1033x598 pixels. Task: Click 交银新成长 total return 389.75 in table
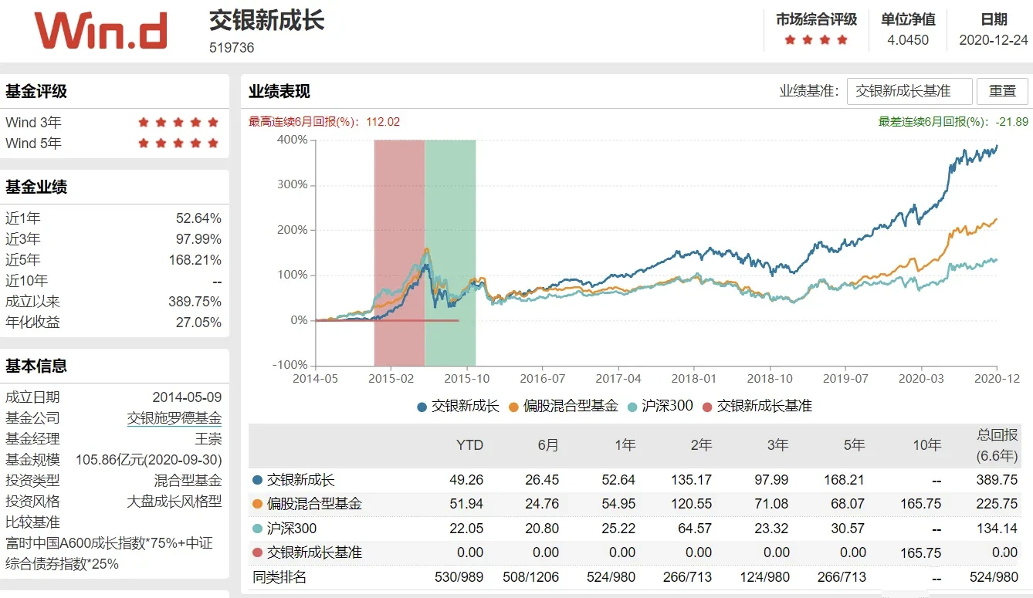997,480
